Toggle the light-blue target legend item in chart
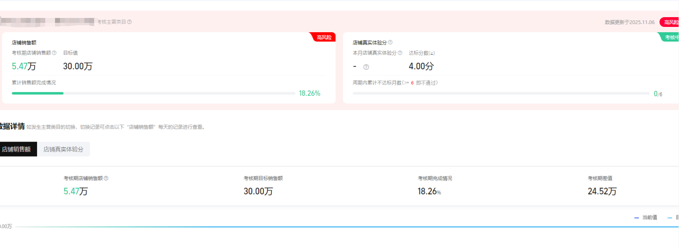The image size is (679, 248). 672,217
